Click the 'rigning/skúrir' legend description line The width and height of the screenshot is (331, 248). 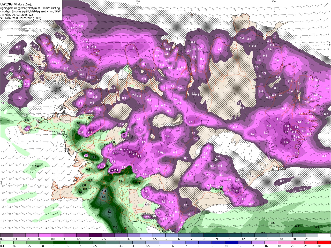click(30, 8)
